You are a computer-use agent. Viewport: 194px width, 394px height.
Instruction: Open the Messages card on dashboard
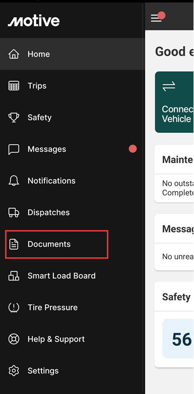coord(174,242)
